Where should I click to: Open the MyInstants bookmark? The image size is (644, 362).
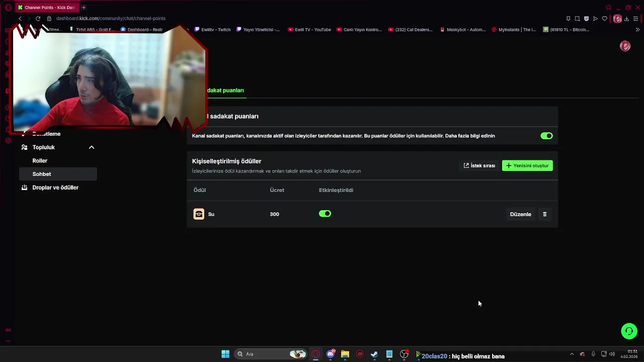point(514,30)
